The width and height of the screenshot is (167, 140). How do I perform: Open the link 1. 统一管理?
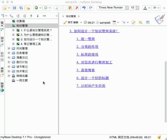point(85,39)
